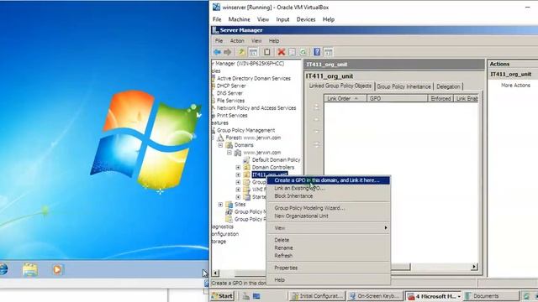The height and width of the screenshot is (302, 538).
Task: Click the blue Help question mark icon
Action: (317, 52)
